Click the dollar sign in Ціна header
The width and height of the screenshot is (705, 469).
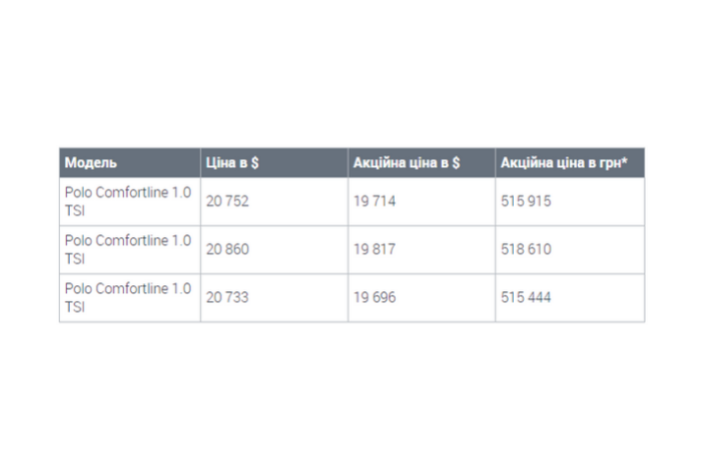point(255,162)
